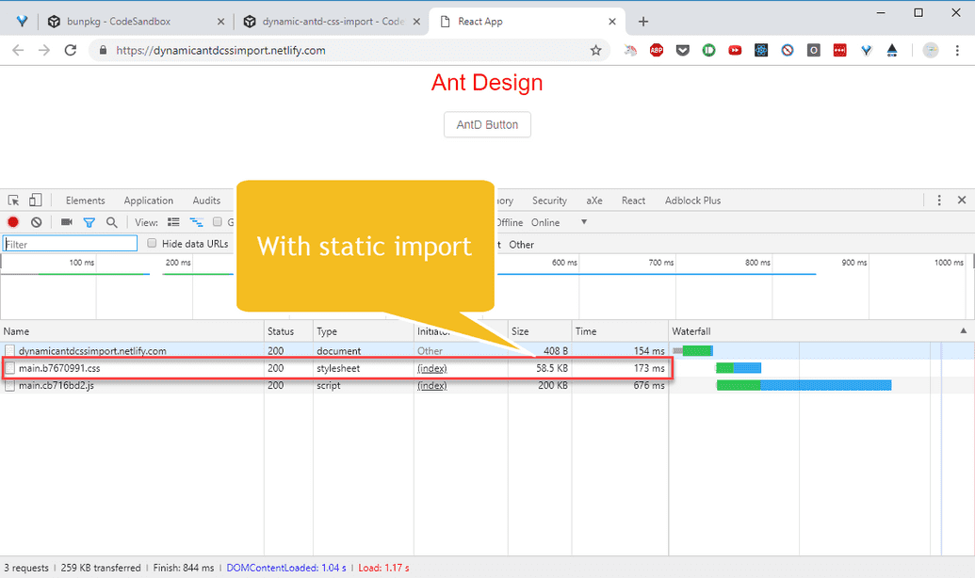
Task: Open the DevTools overflow menu
Action: point(939,200)
